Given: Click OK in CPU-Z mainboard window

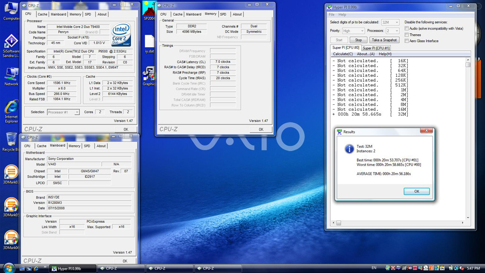Looking at the screenshot, I should 125,261.
